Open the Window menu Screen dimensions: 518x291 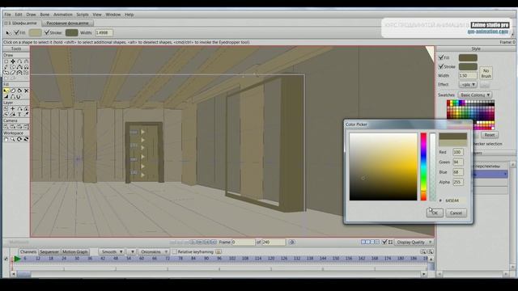pos(113,15)
